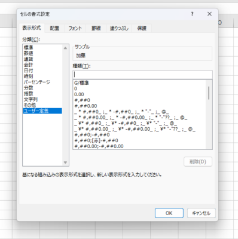Select 分数 in the category list
Viewport: 238px width, 239px height.
42,88
